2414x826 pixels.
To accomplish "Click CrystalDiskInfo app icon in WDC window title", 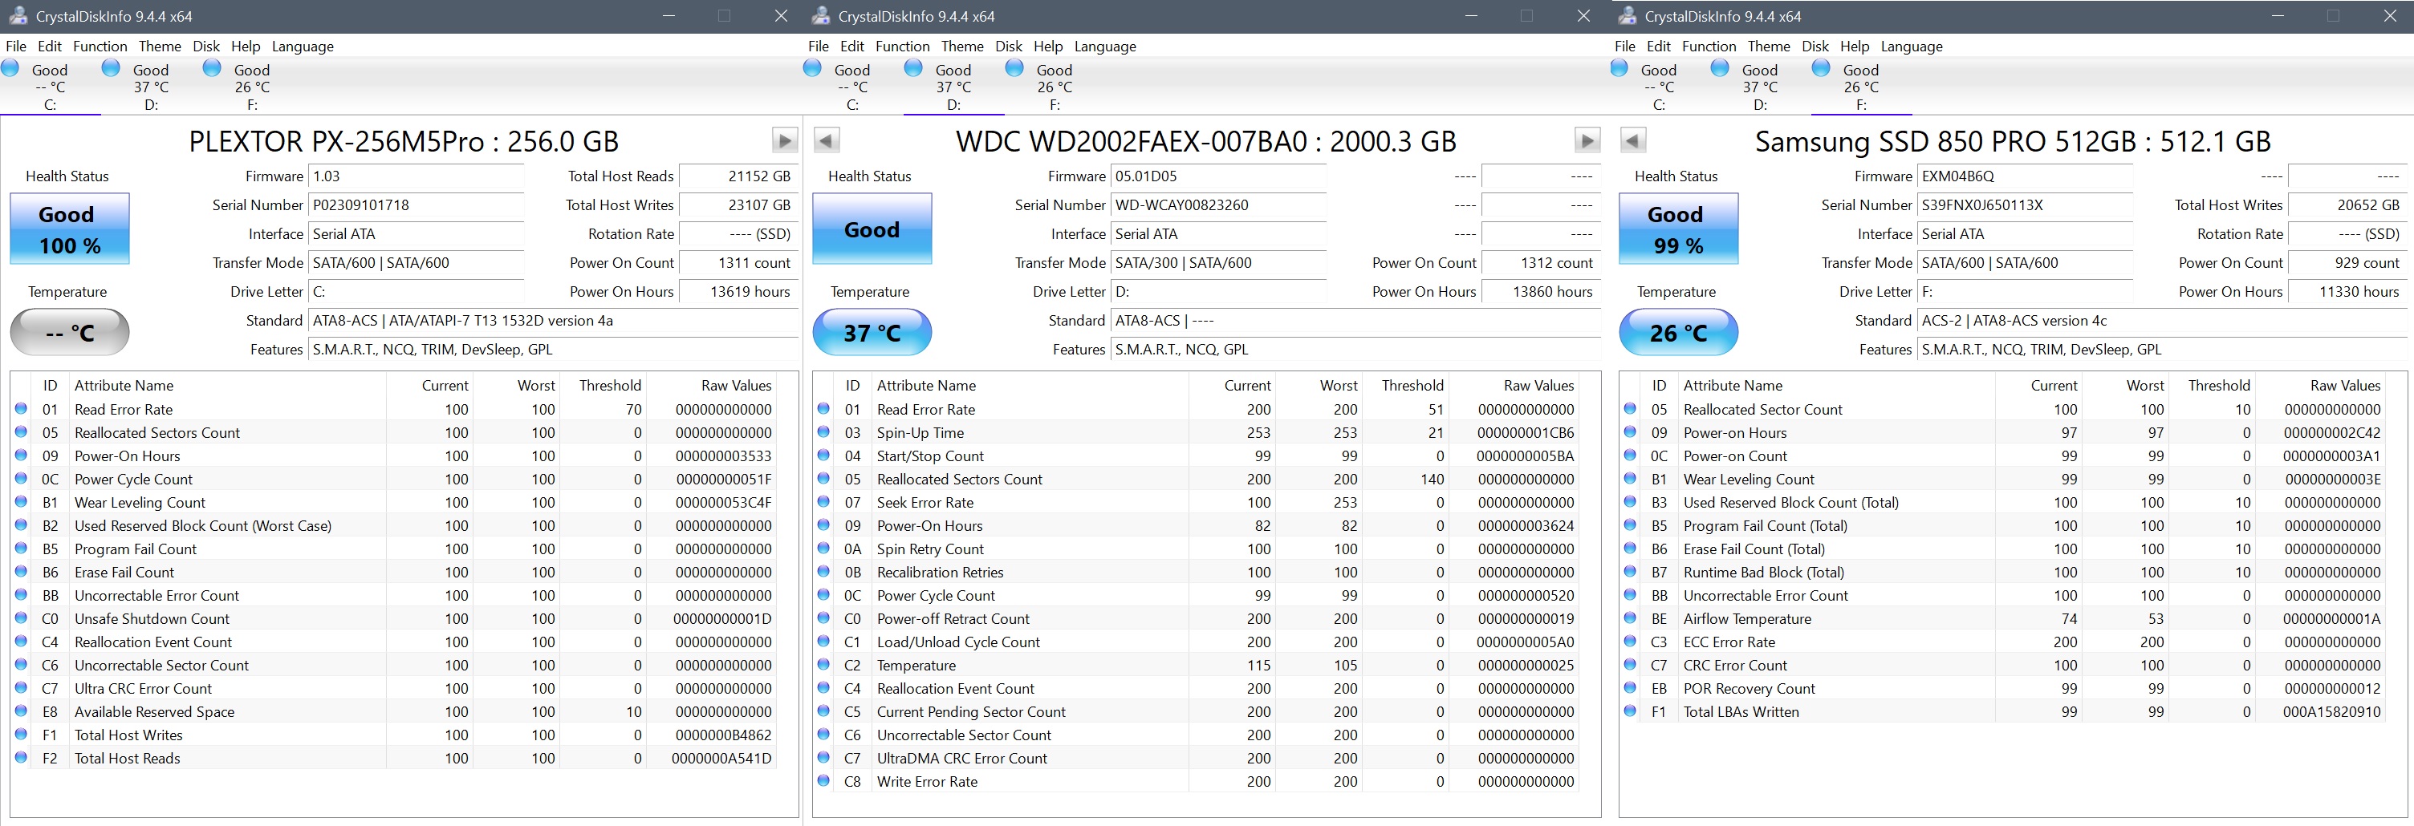I will coord(820,16).
